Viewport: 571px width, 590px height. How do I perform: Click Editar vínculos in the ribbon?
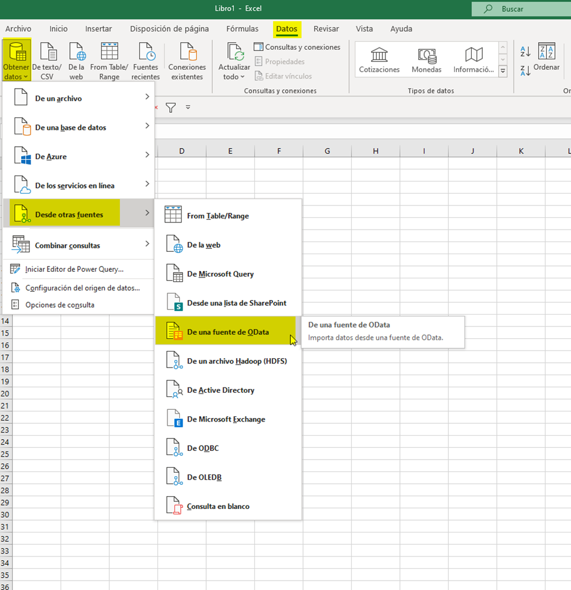click(283, 76)
